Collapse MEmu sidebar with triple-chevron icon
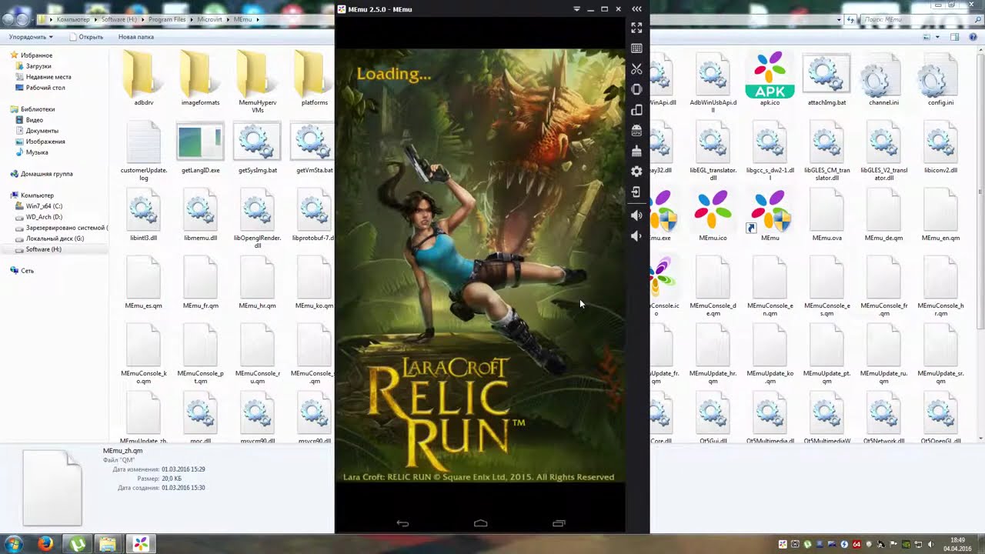985x554 pixels. tap(636, 9)
